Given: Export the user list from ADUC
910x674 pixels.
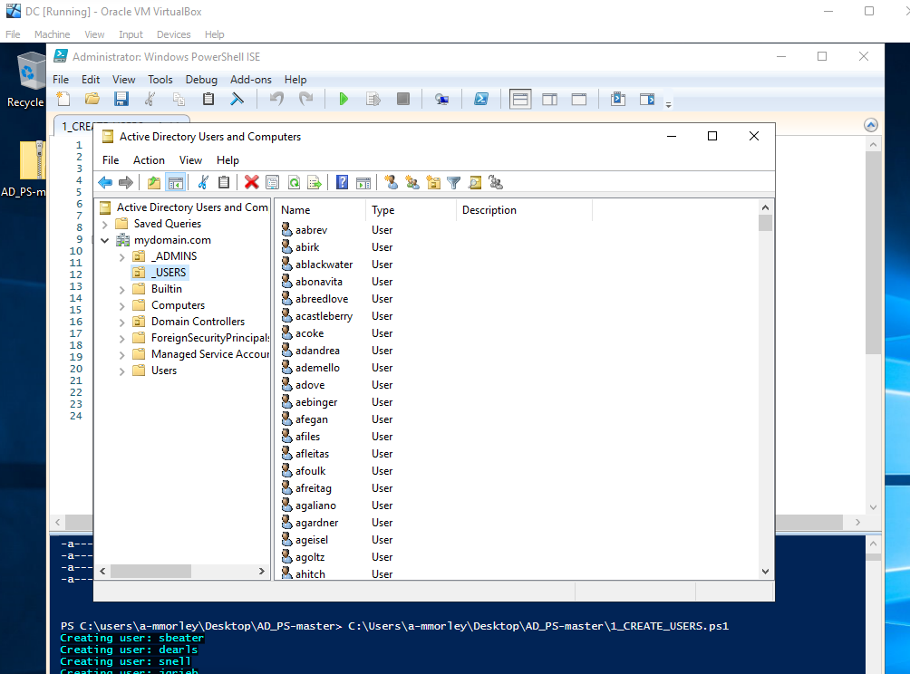Looking at the screenshot, I should 315,182.
